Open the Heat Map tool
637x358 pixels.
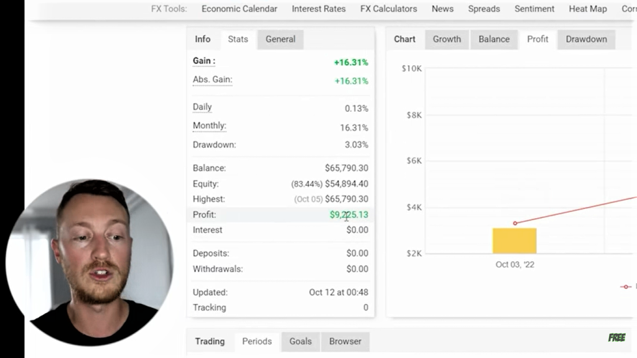click(588, 9)
